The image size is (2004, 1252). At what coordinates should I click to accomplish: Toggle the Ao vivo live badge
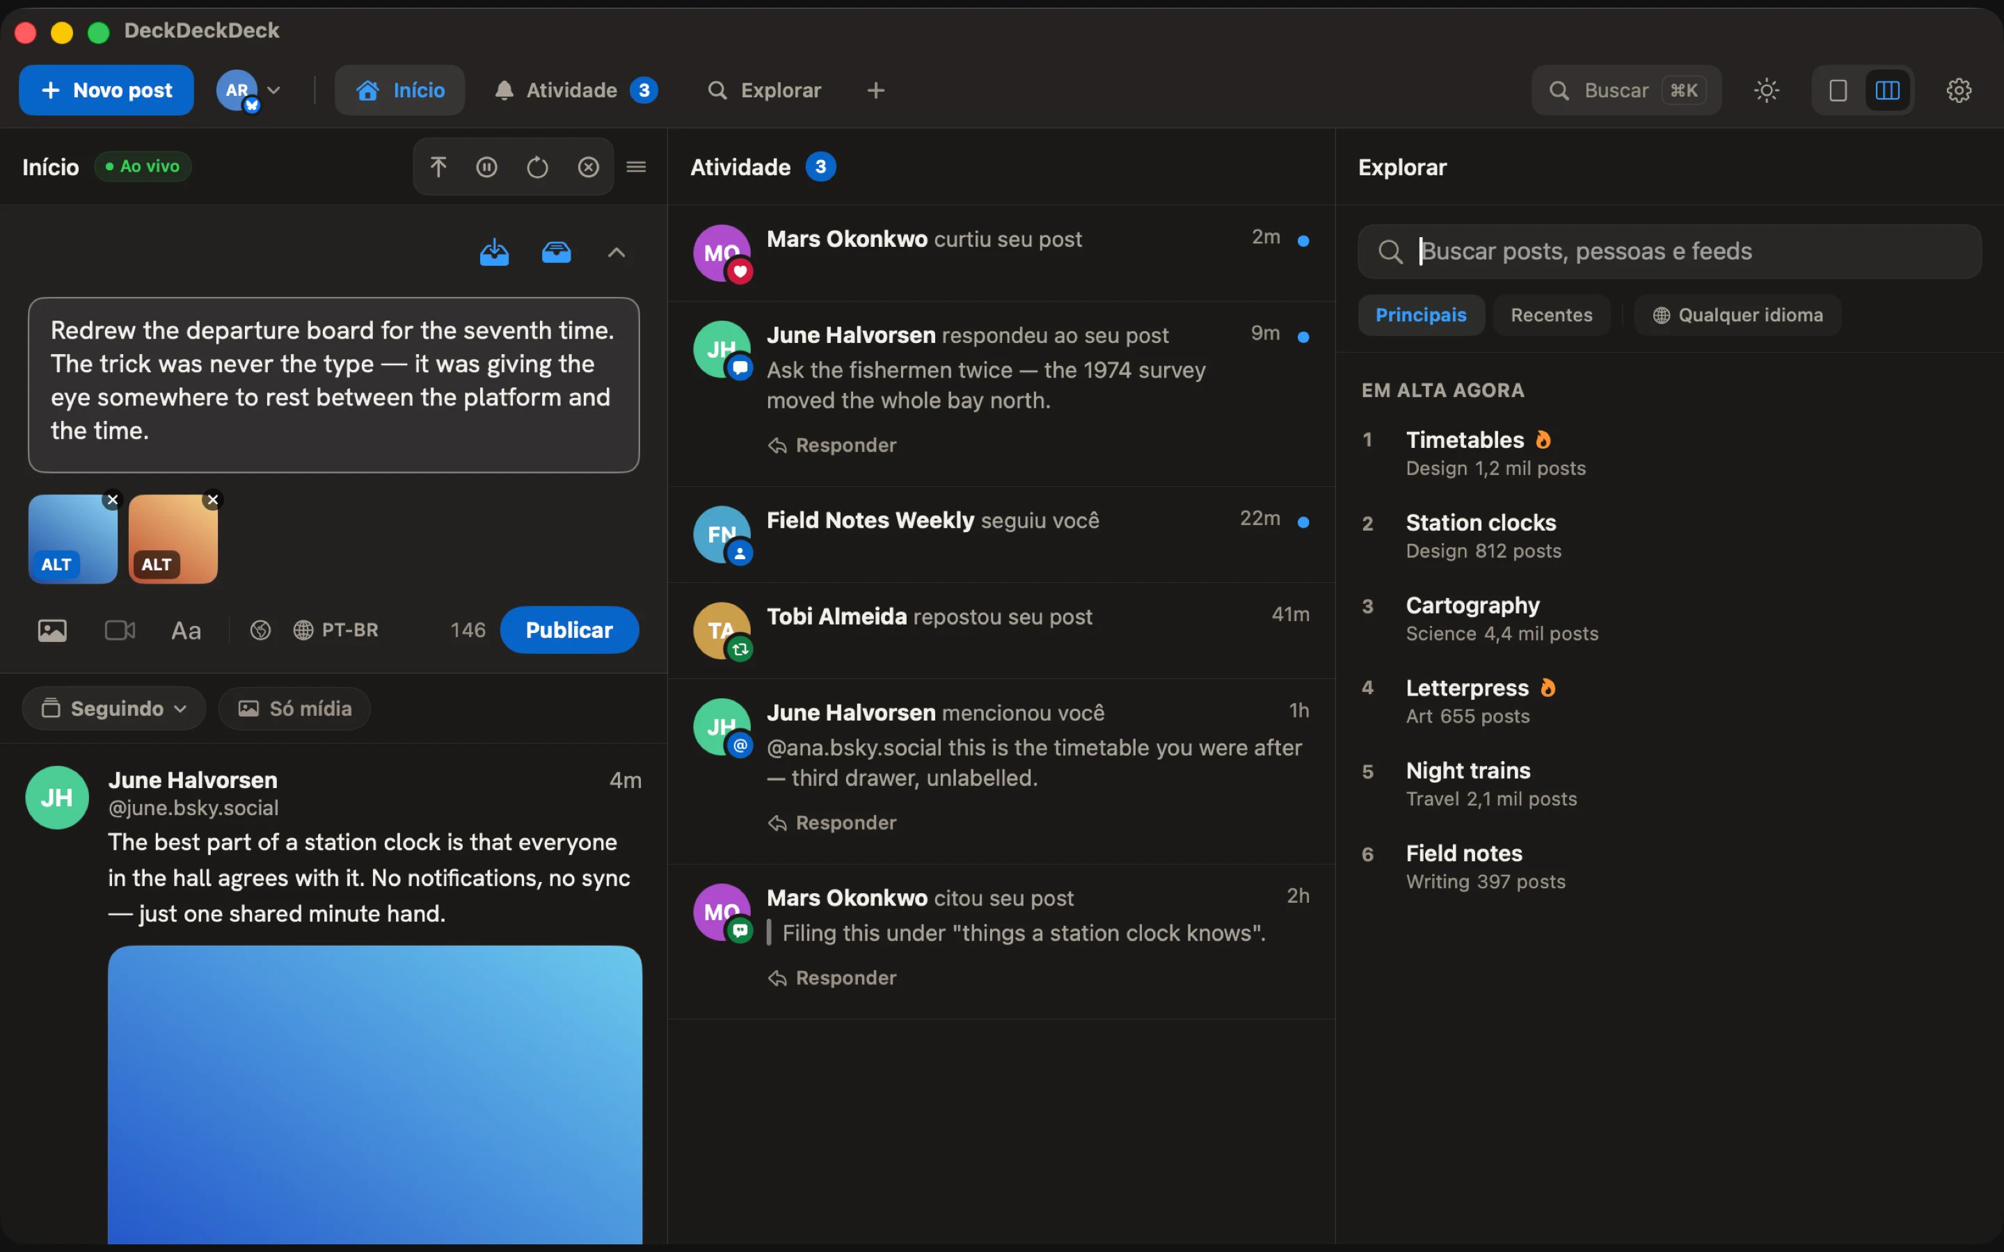(143, 166)
